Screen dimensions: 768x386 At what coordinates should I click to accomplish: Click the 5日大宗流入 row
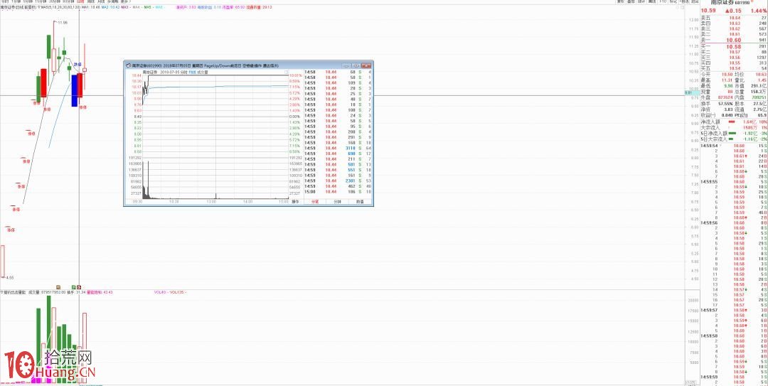point(733,139)
